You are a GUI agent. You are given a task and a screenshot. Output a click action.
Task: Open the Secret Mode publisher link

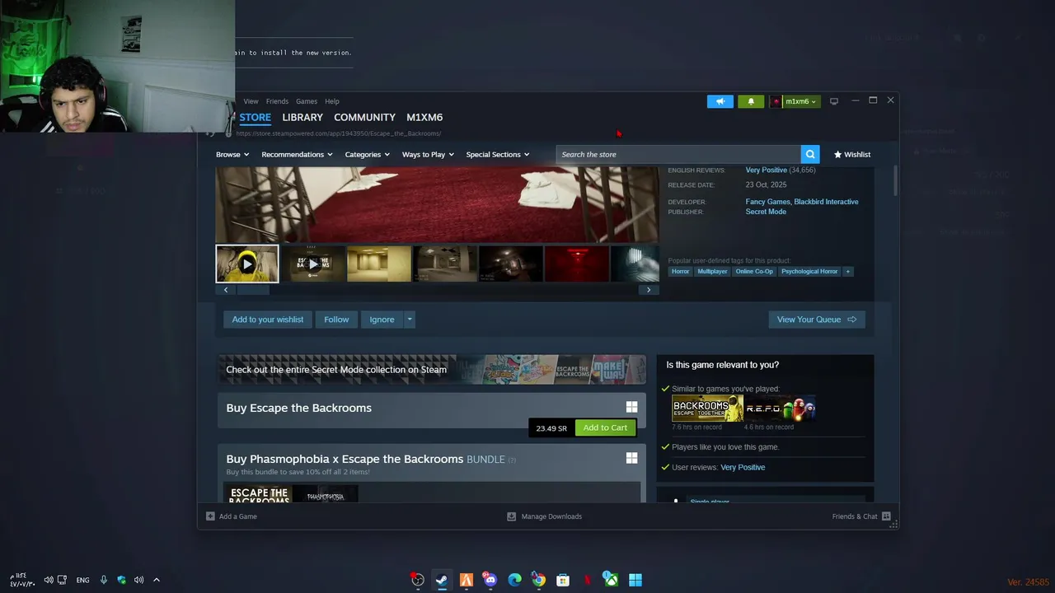(766, 212)
